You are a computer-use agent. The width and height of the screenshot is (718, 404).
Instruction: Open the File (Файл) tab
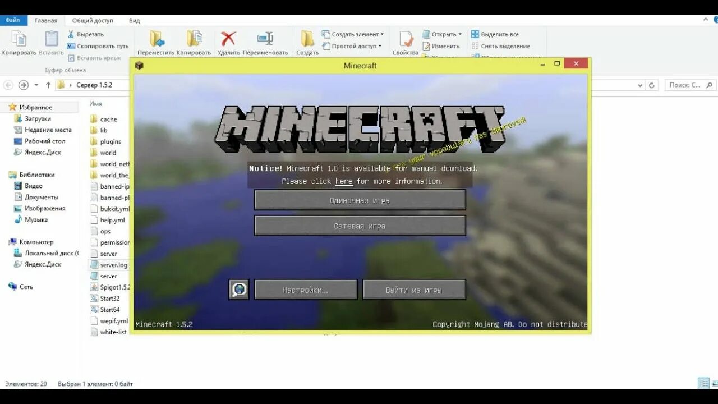12,20
